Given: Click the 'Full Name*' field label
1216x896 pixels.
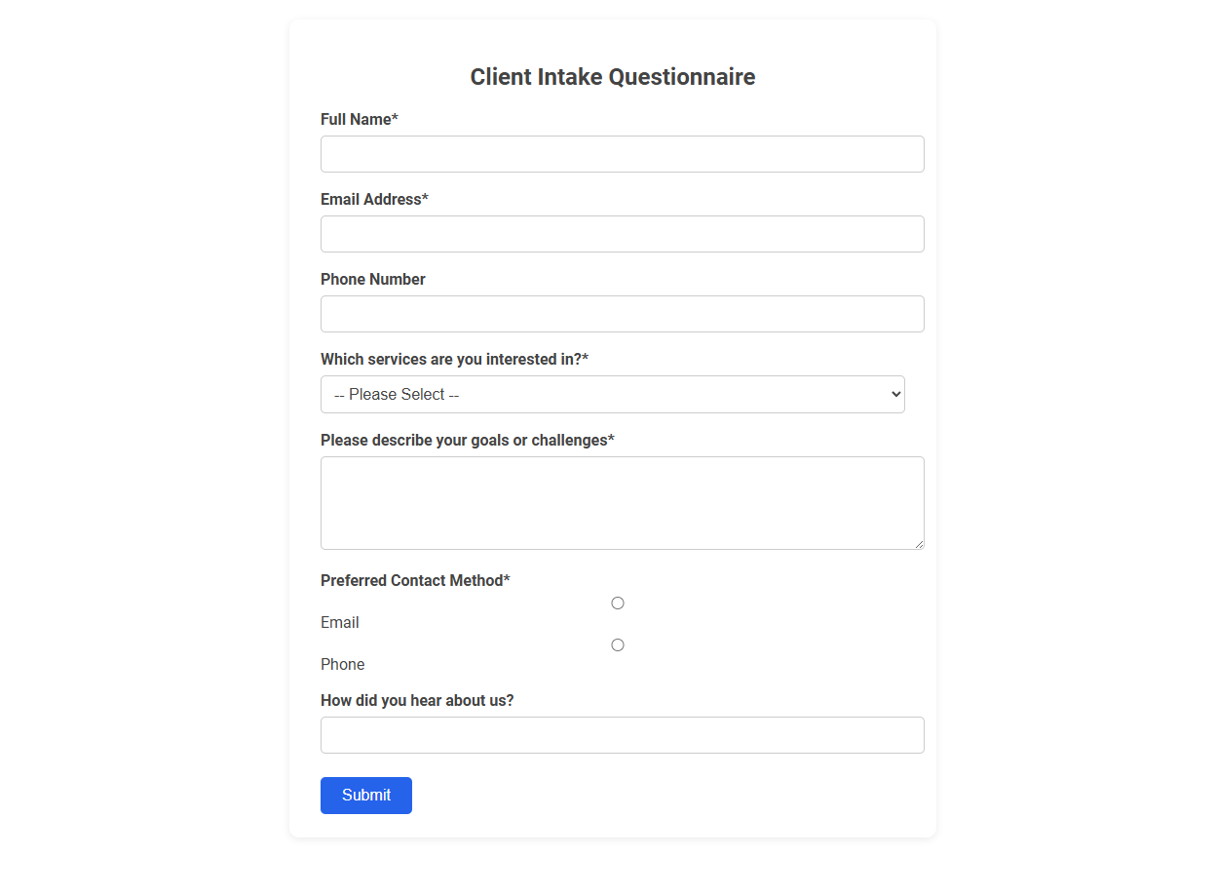Looking at the screenshot, I should 360,119.
